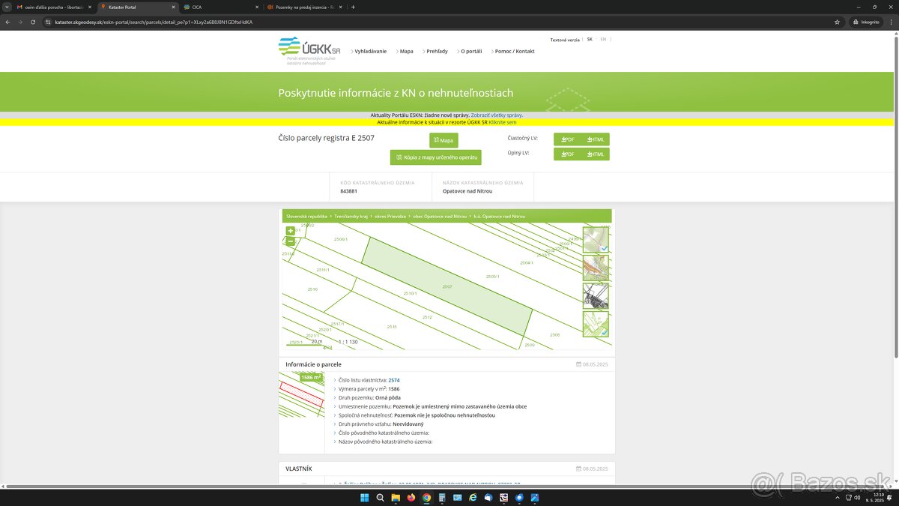899x506 pixels.
Task: Open the Chrome three-dot menu
Action: pyautogui.click(x=891, y=22)
